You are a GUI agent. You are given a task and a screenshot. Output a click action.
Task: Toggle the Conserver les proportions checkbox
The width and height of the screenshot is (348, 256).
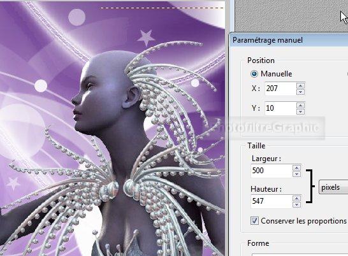[254, 221]
